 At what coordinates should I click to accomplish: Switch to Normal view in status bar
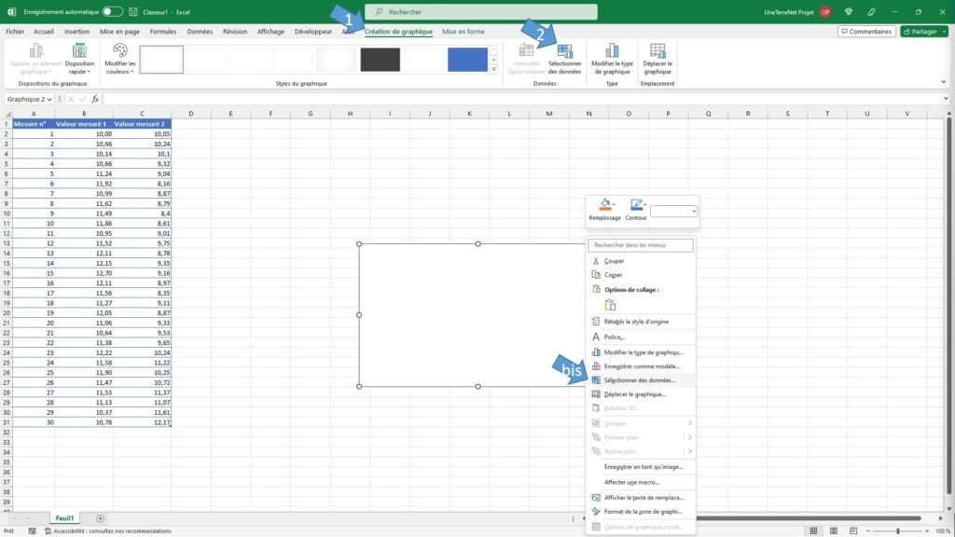[x=813, y=530]
